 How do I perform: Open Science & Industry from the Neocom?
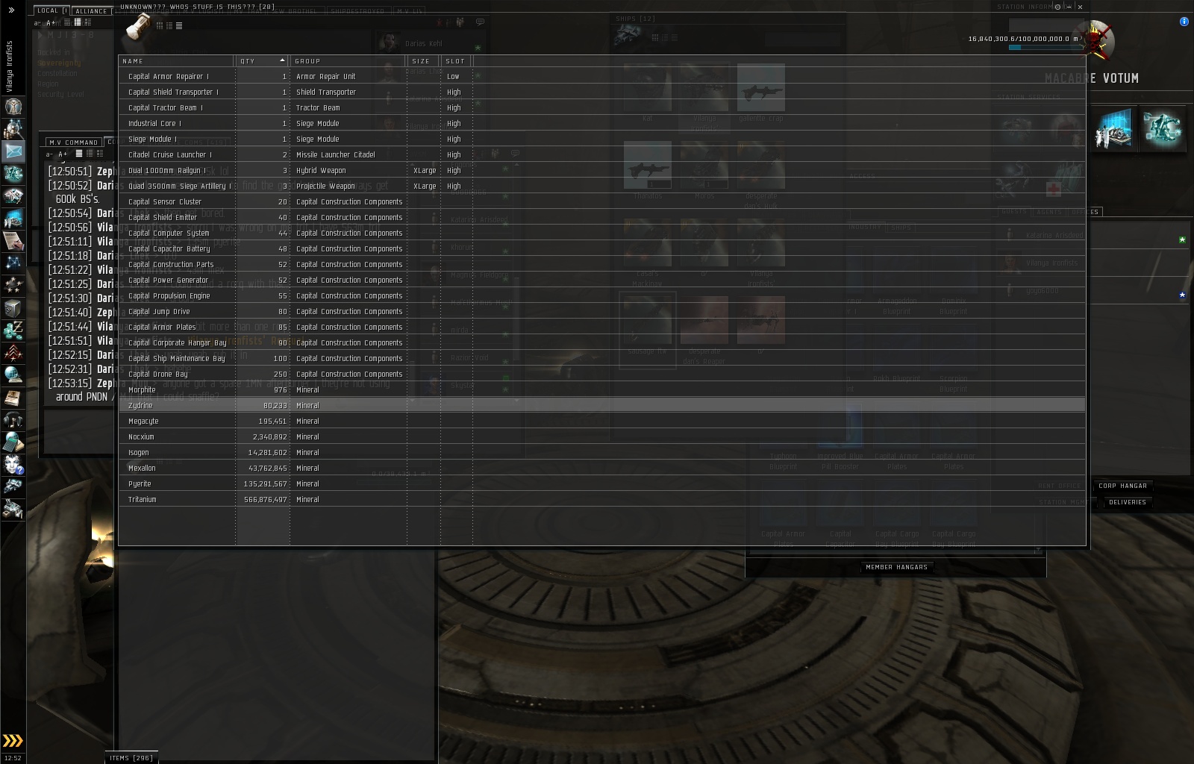pyautogui.click(x=13, y=219)
